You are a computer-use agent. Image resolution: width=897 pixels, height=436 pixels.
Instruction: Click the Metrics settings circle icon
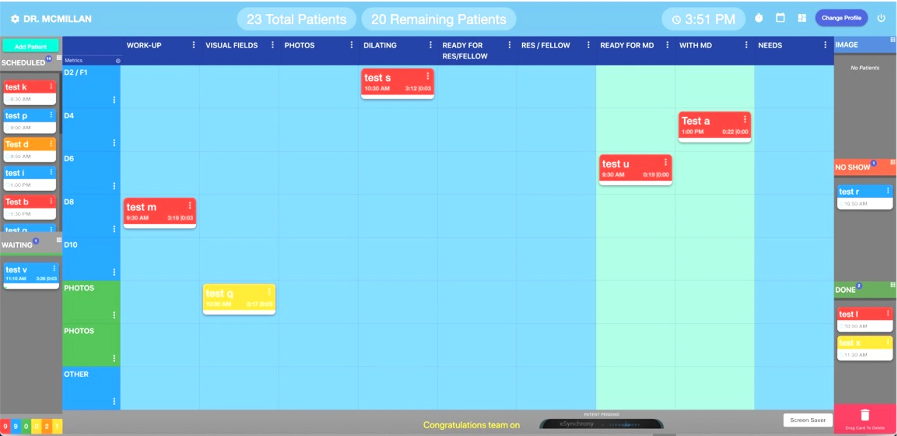118,61
